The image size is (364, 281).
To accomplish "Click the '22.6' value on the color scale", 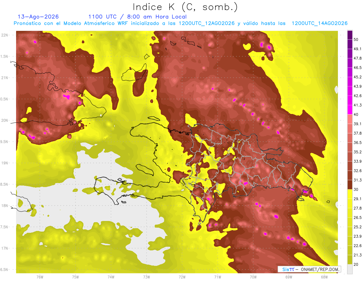I will click(x=357, y=246).
